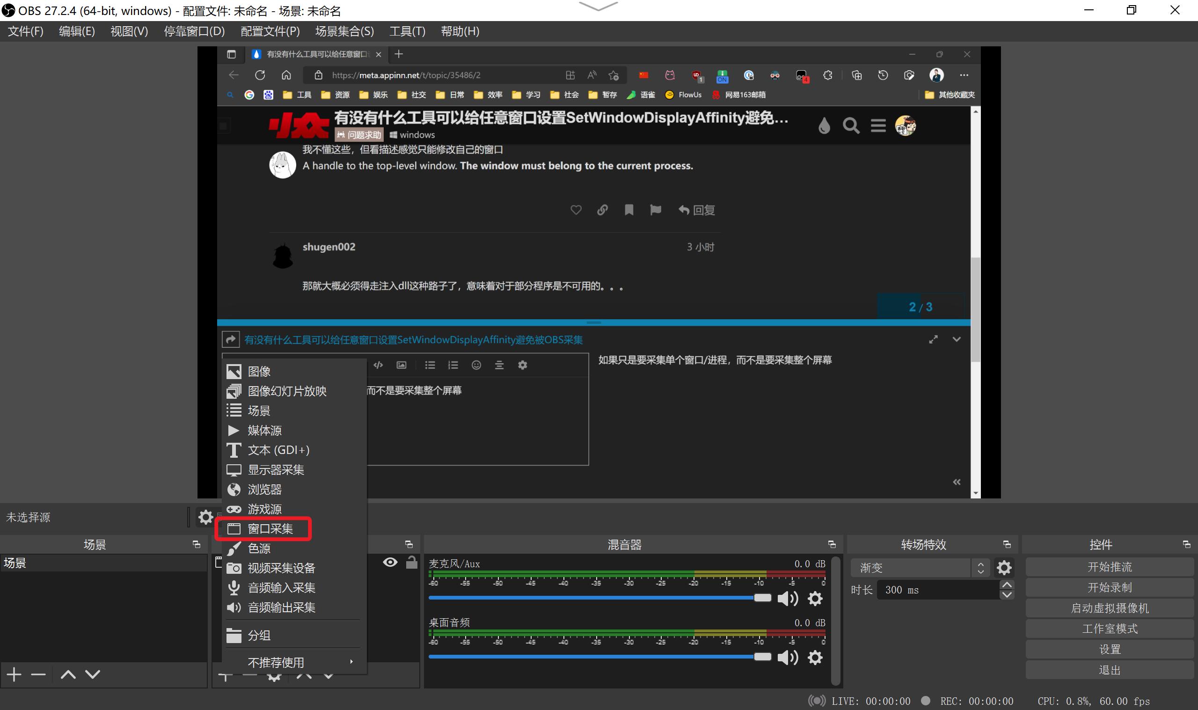This screenshot has height=710, width=1198.
Task: Mute the 麦克风/Aux speaker icon
Action: (x=787, y=599)
